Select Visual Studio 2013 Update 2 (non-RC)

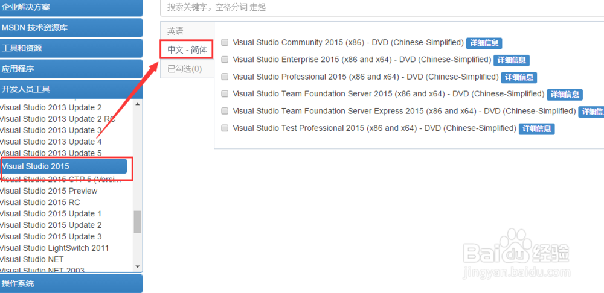click(51, 107)
